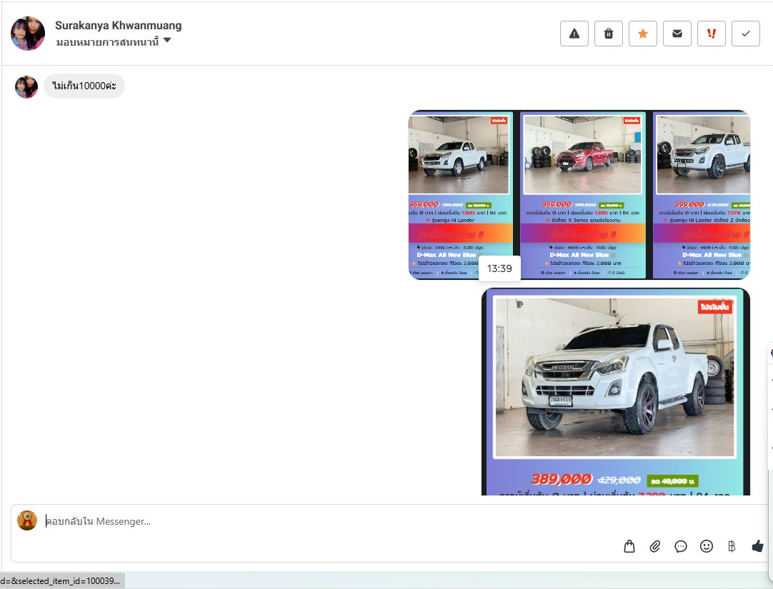Send a thumbs up like
The width and height of the screenshot is (773, 589).
pos(757,546)
